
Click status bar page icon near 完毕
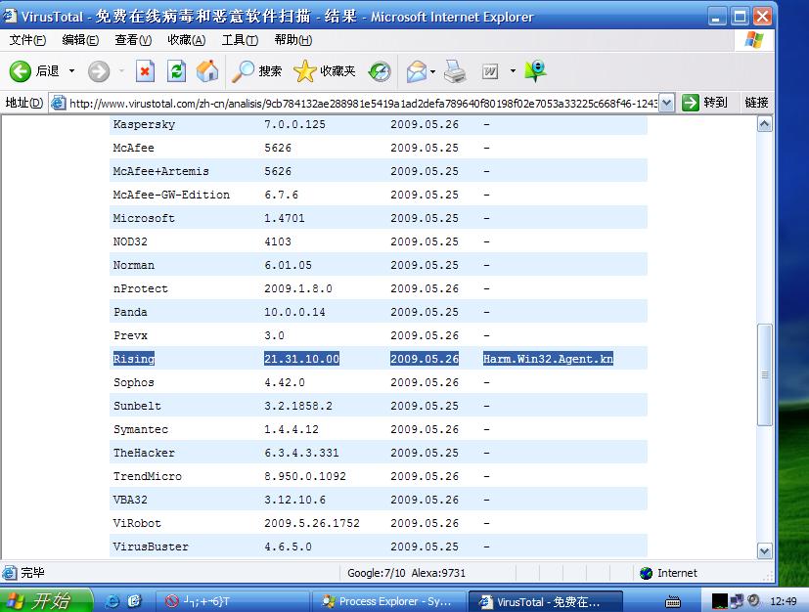(9, 572)
